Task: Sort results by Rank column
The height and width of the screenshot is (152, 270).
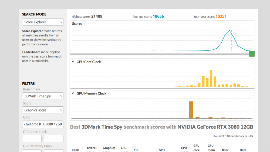Action: click(75, 150)
